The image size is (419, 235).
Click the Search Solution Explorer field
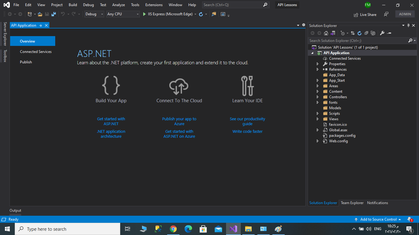pos(358,40)
